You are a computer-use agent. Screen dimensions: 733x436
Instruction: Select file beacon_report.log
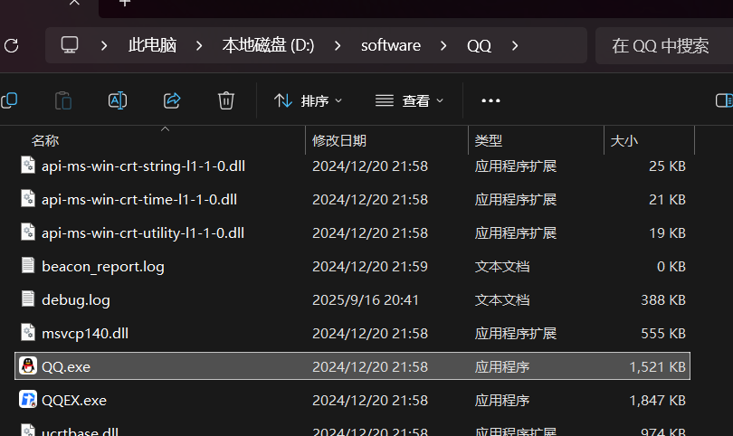103,266
